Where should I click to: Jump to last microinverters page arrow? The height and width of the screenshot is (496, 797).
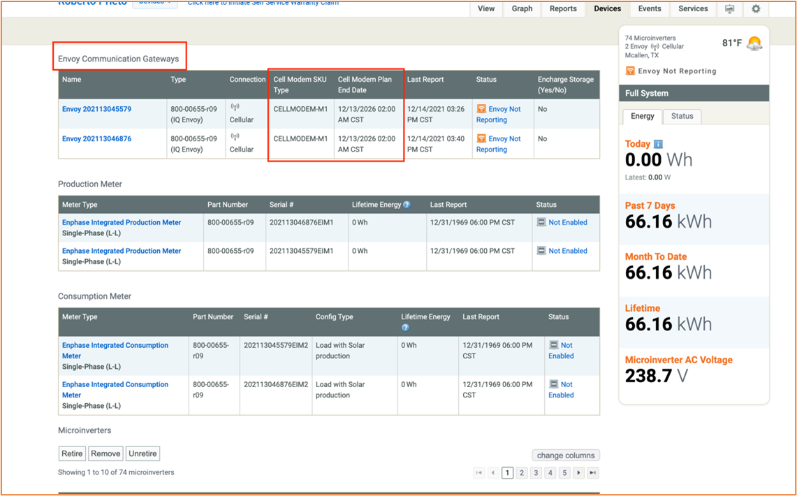point(592,473)
